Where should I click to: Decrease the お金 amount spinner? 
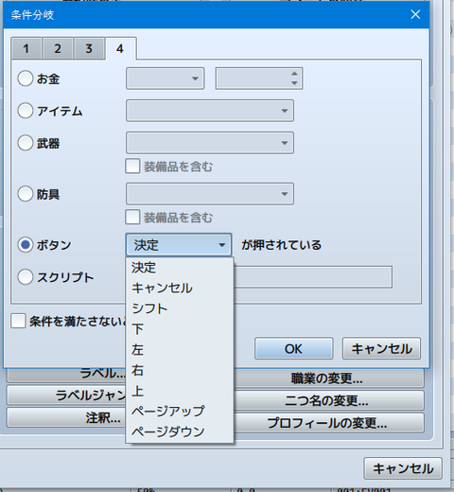click(x=294, y=83)
